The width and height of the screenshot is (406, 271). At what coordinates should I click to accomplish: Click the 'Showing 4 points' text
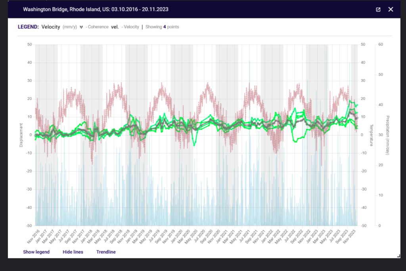[162, 27]
